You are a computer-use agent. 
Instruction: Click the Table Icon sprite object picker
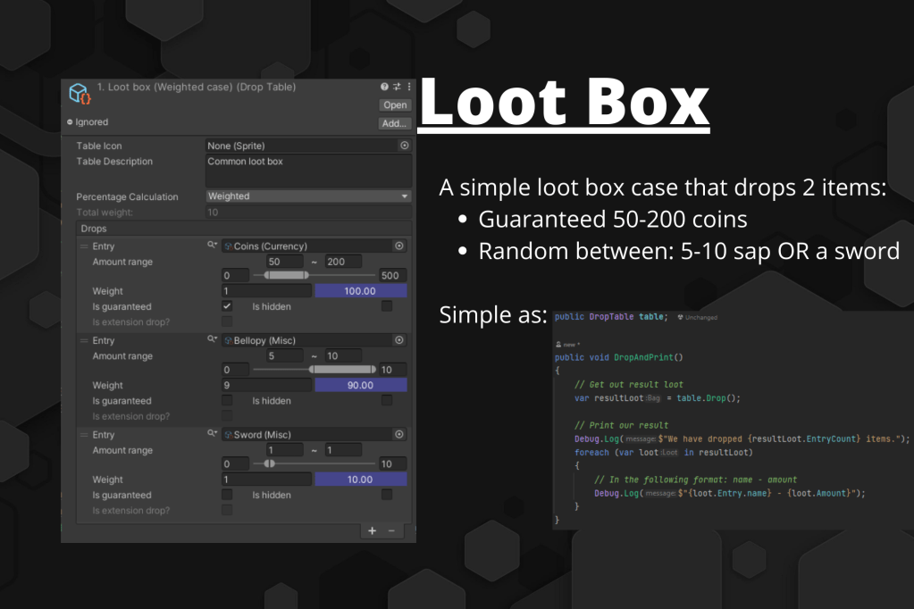click(404, 146)
